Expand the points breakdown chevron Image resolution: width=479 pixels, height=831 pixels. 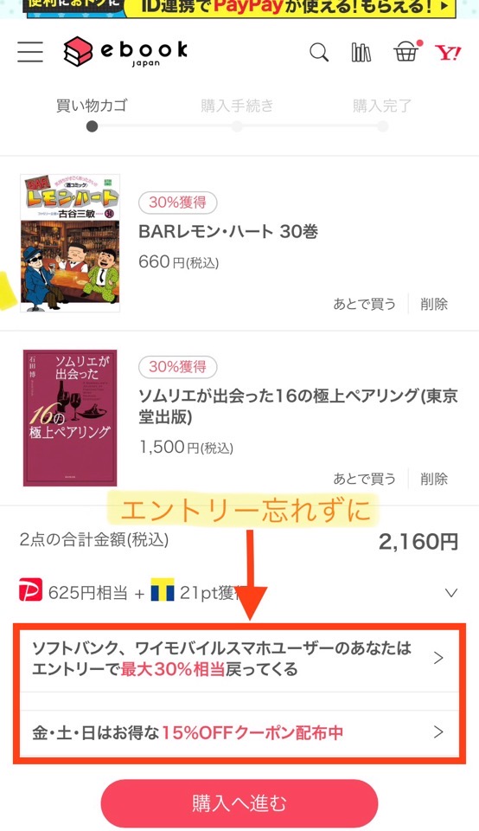[x=451, y=592]
